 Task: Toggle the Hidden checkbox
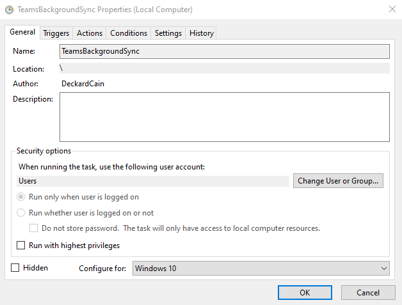[x=15, y=268]
